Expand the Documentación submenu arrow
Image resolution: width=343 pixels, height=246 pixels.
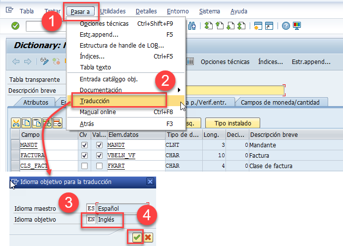pyautogui.click(x=179, y=90)
